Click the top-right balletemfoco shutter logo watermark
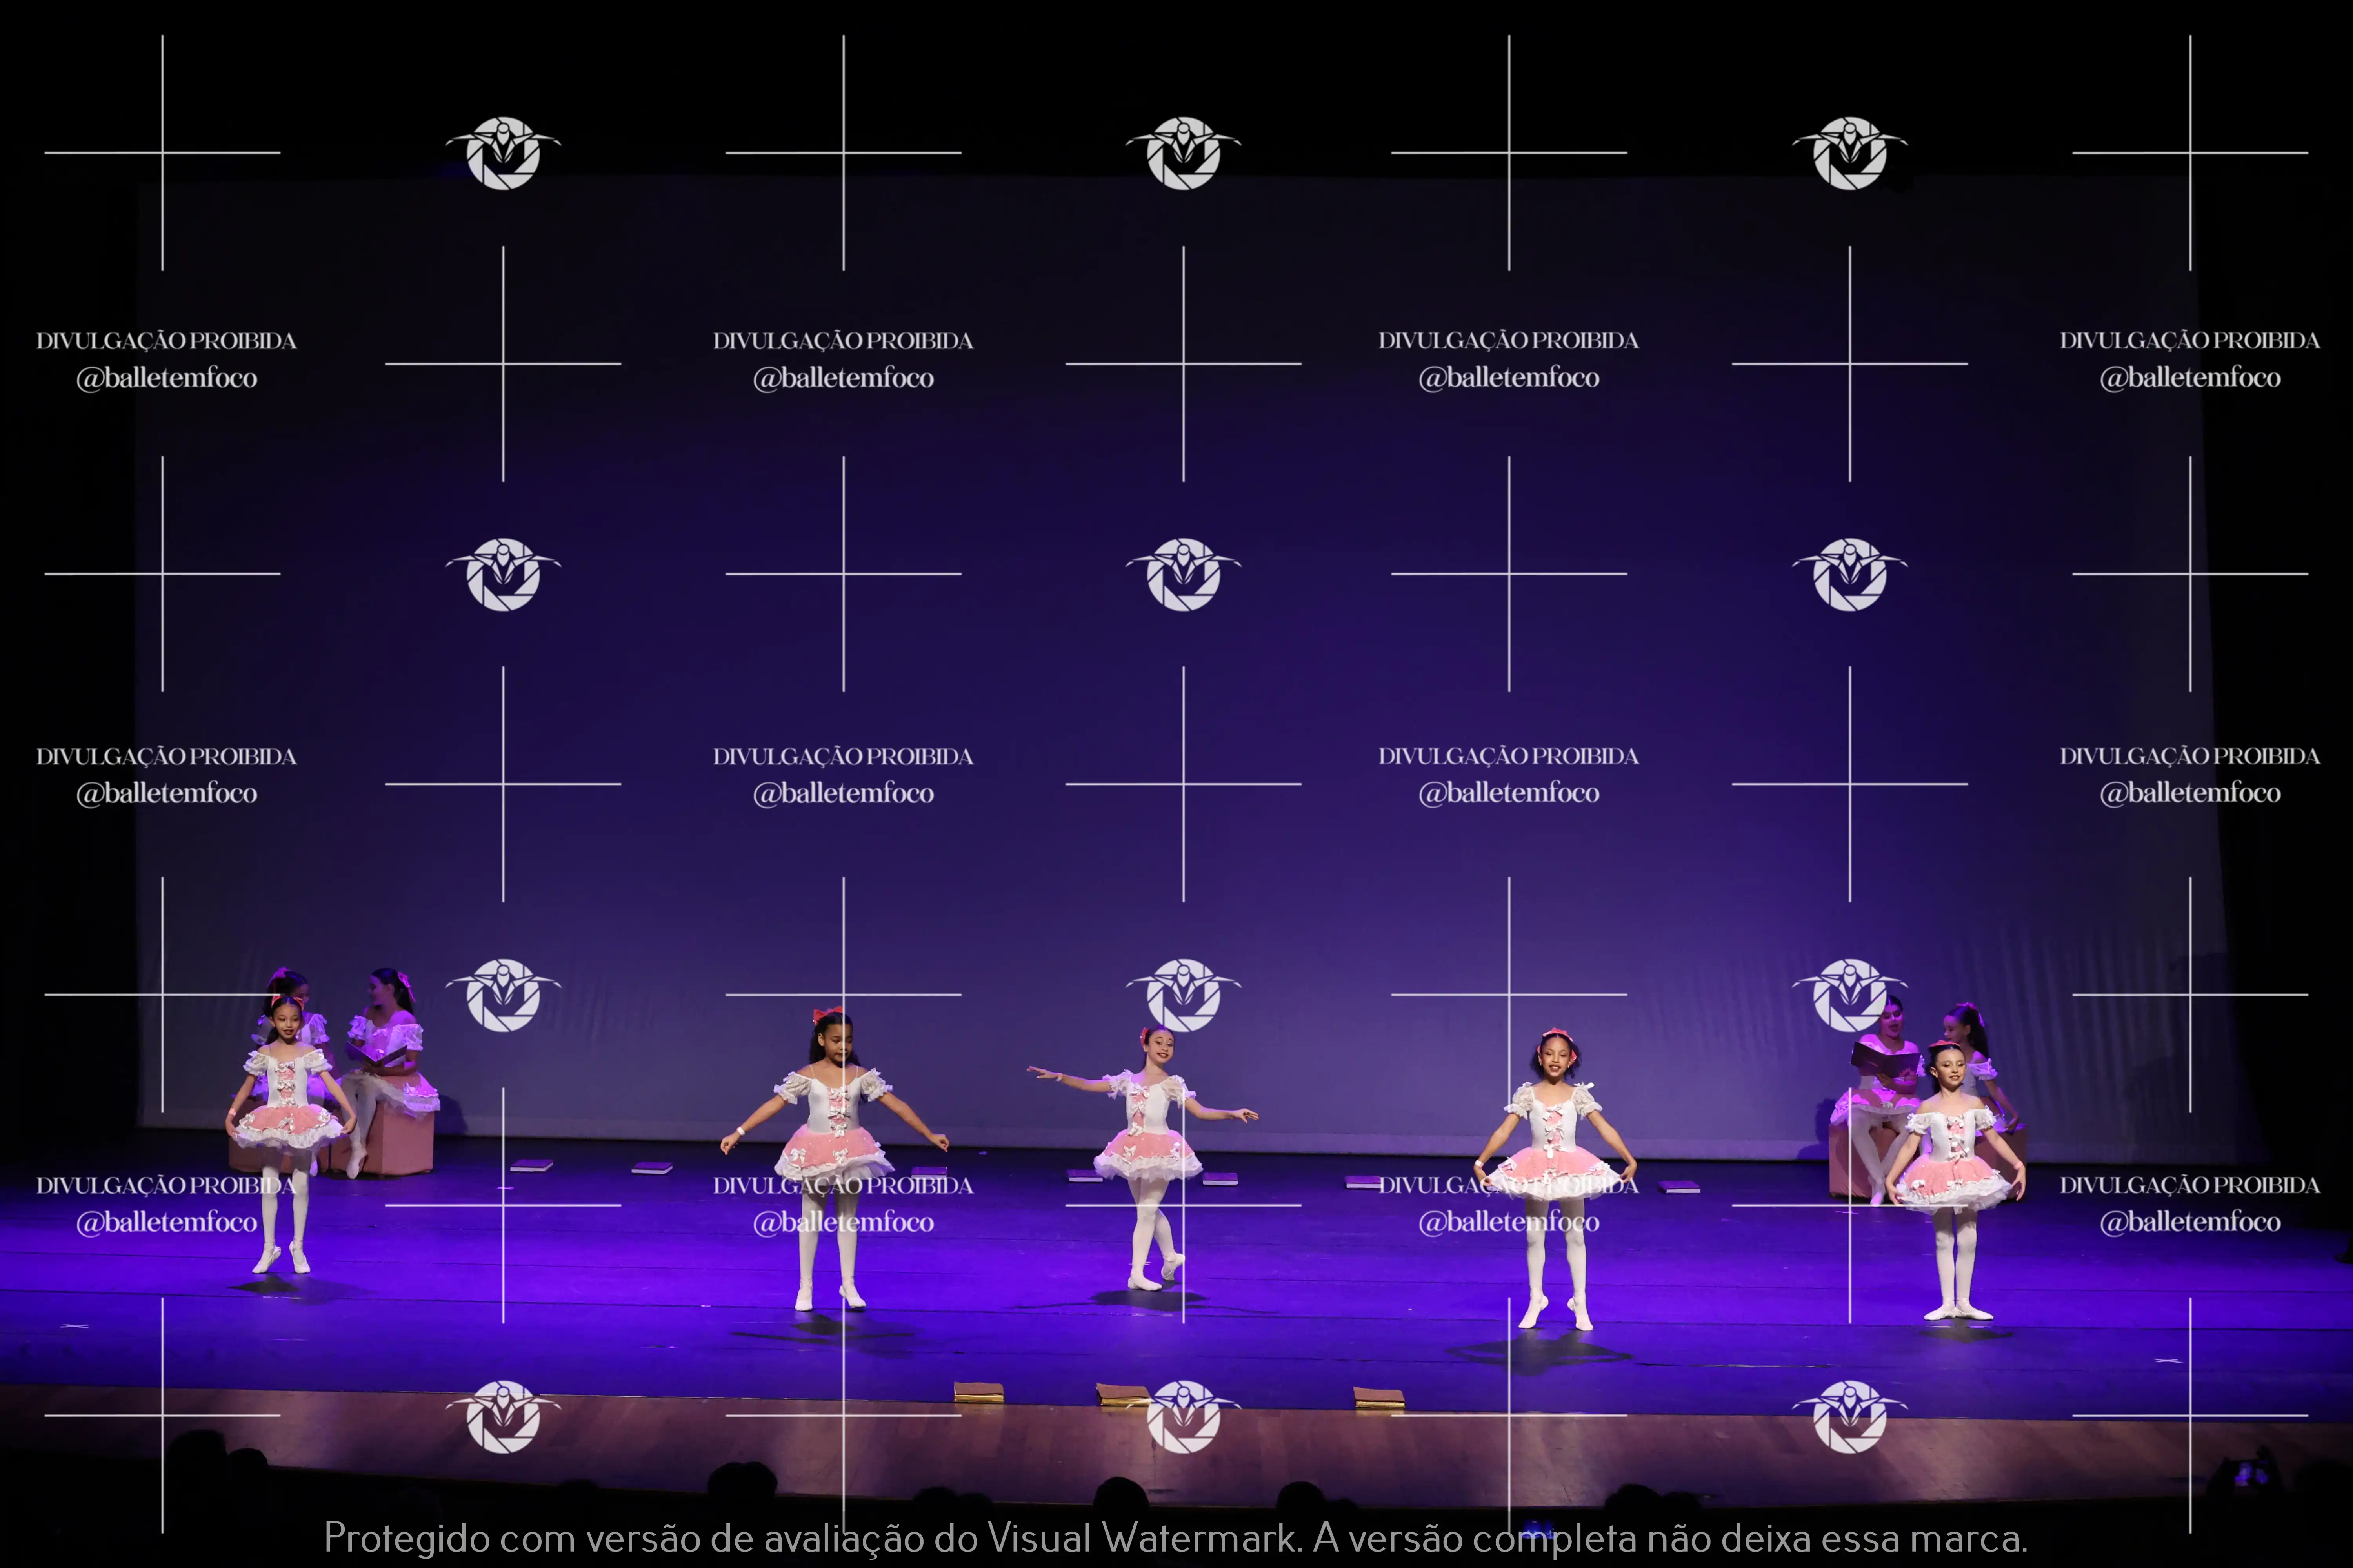 click(1850, 153)
